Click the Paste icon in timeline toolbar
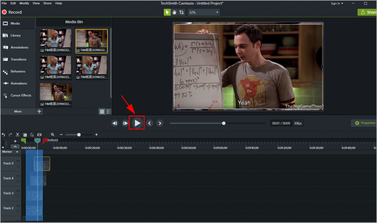Screen dimensions: 377x223 (x=32, y=135)
